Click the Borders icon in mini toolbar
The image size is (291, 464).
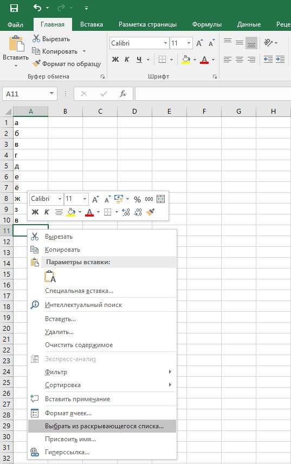[107, 212]
